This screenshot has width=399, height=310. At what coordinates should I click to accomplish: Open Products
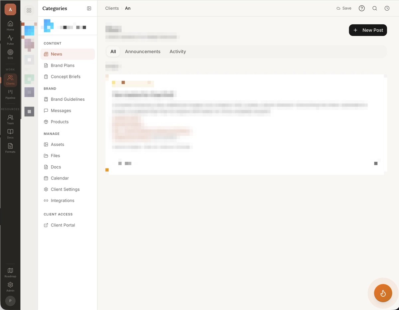pyautogui.click(x=67, y=122)
